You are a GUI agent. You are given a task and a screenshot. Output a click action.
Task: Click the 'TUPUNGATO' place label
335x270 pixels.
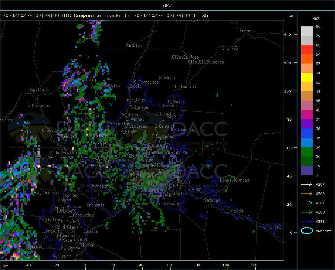point(67,211)
